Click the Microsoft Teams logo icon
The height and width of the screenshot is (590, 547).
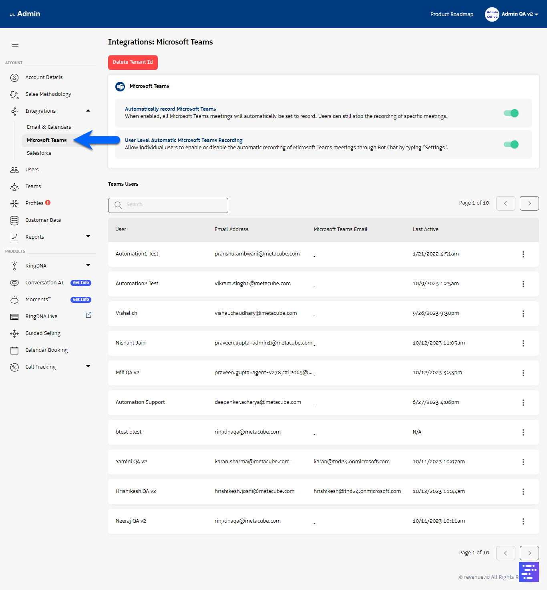[x=120, y=86]
